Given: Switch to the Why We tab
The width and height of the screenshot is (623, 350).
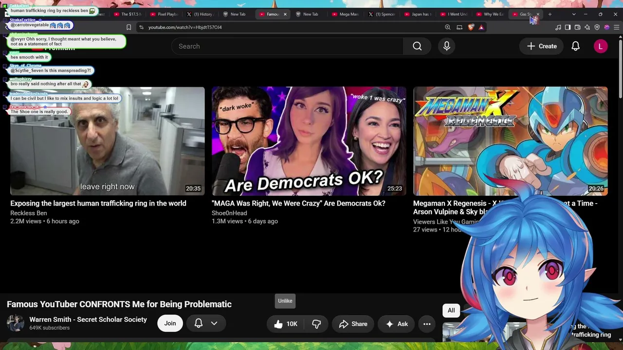Looking at the screenshot, I should 490,14.
